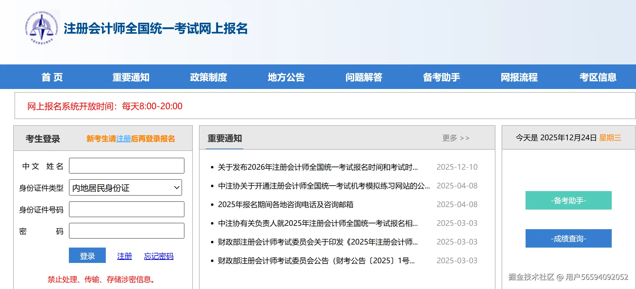This screenshot has height=289, width=636.
Task: Click the 注册 link below the form
Action: [124, 256]
